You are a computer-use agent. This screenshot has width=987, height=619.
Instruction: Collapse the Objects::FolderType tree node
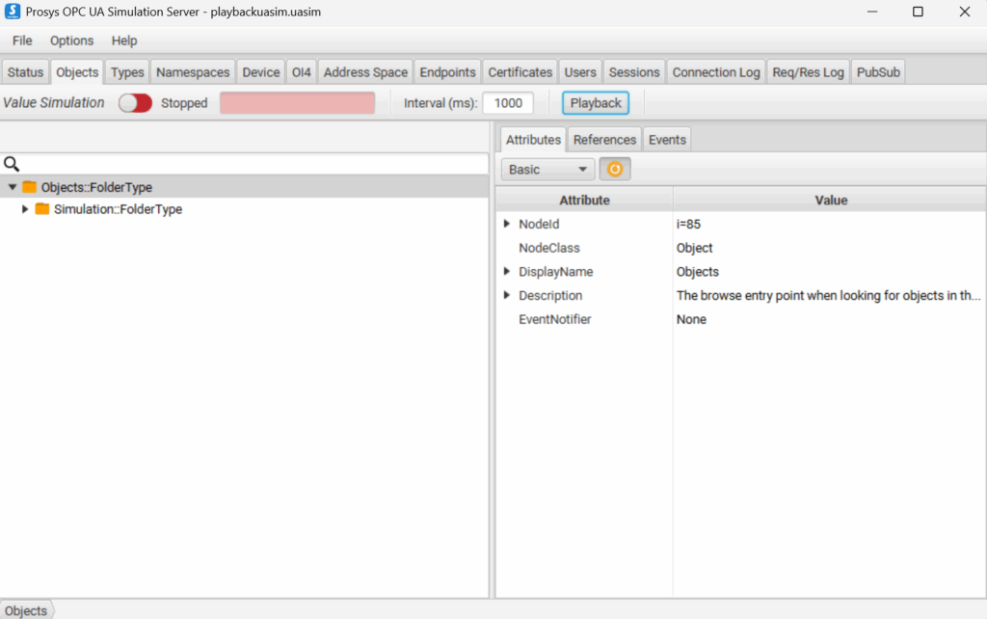[12, 187]
